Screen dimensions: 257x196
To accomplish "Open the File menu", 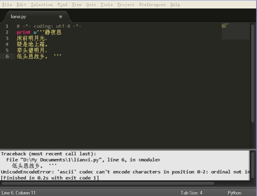I will pyautogui.click(x=7, y=5).
